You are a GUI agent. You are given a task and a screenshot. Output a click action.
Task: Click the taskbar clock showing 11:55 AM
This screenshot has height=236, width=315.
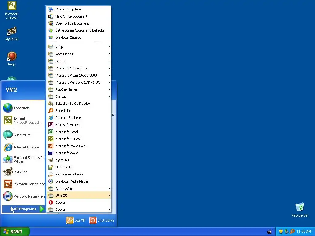pos(304,231)
